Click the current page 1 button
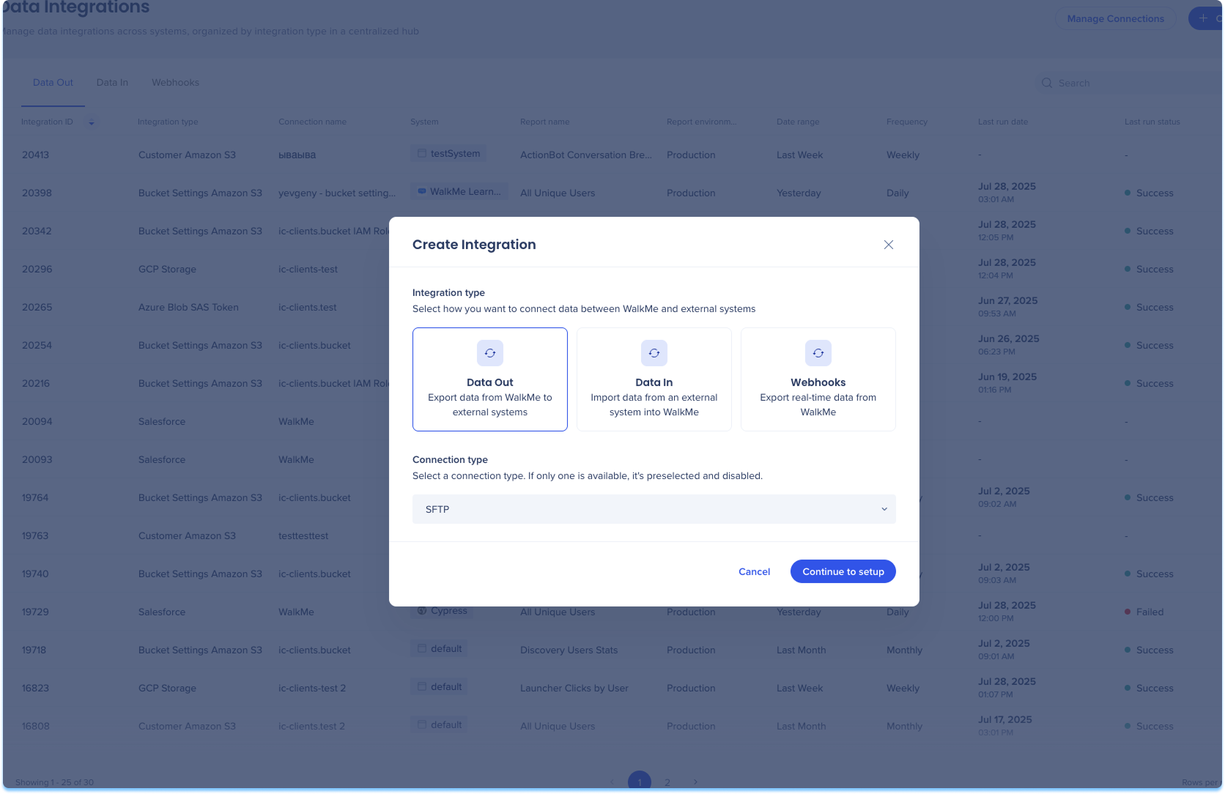Image resolution: width=1225 pixels, height=794 pixels. point(640,782)
